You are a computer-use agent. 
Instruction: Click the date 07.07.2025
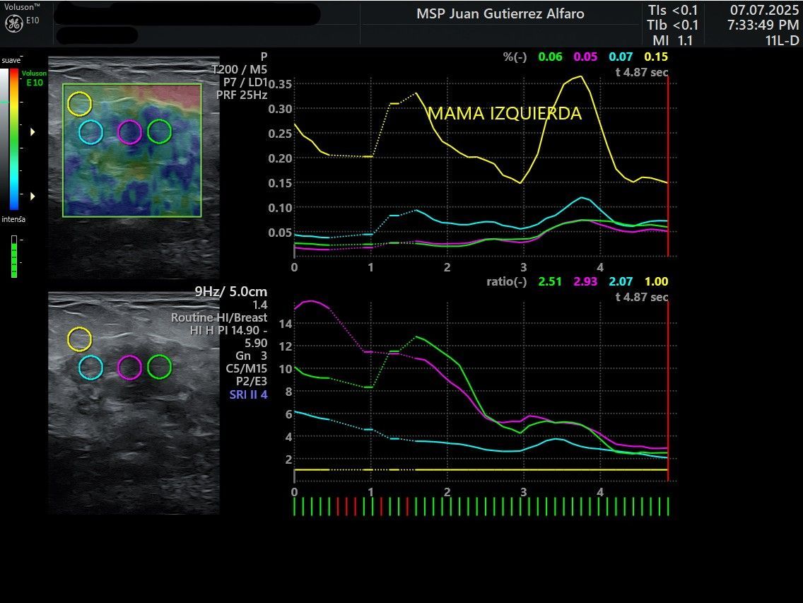pos(764,10)
